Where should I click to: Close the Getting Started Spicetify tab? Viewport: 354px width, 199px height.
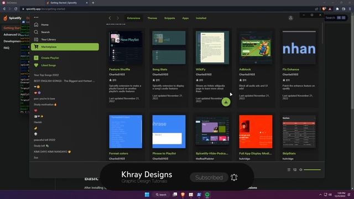[87, 3]
